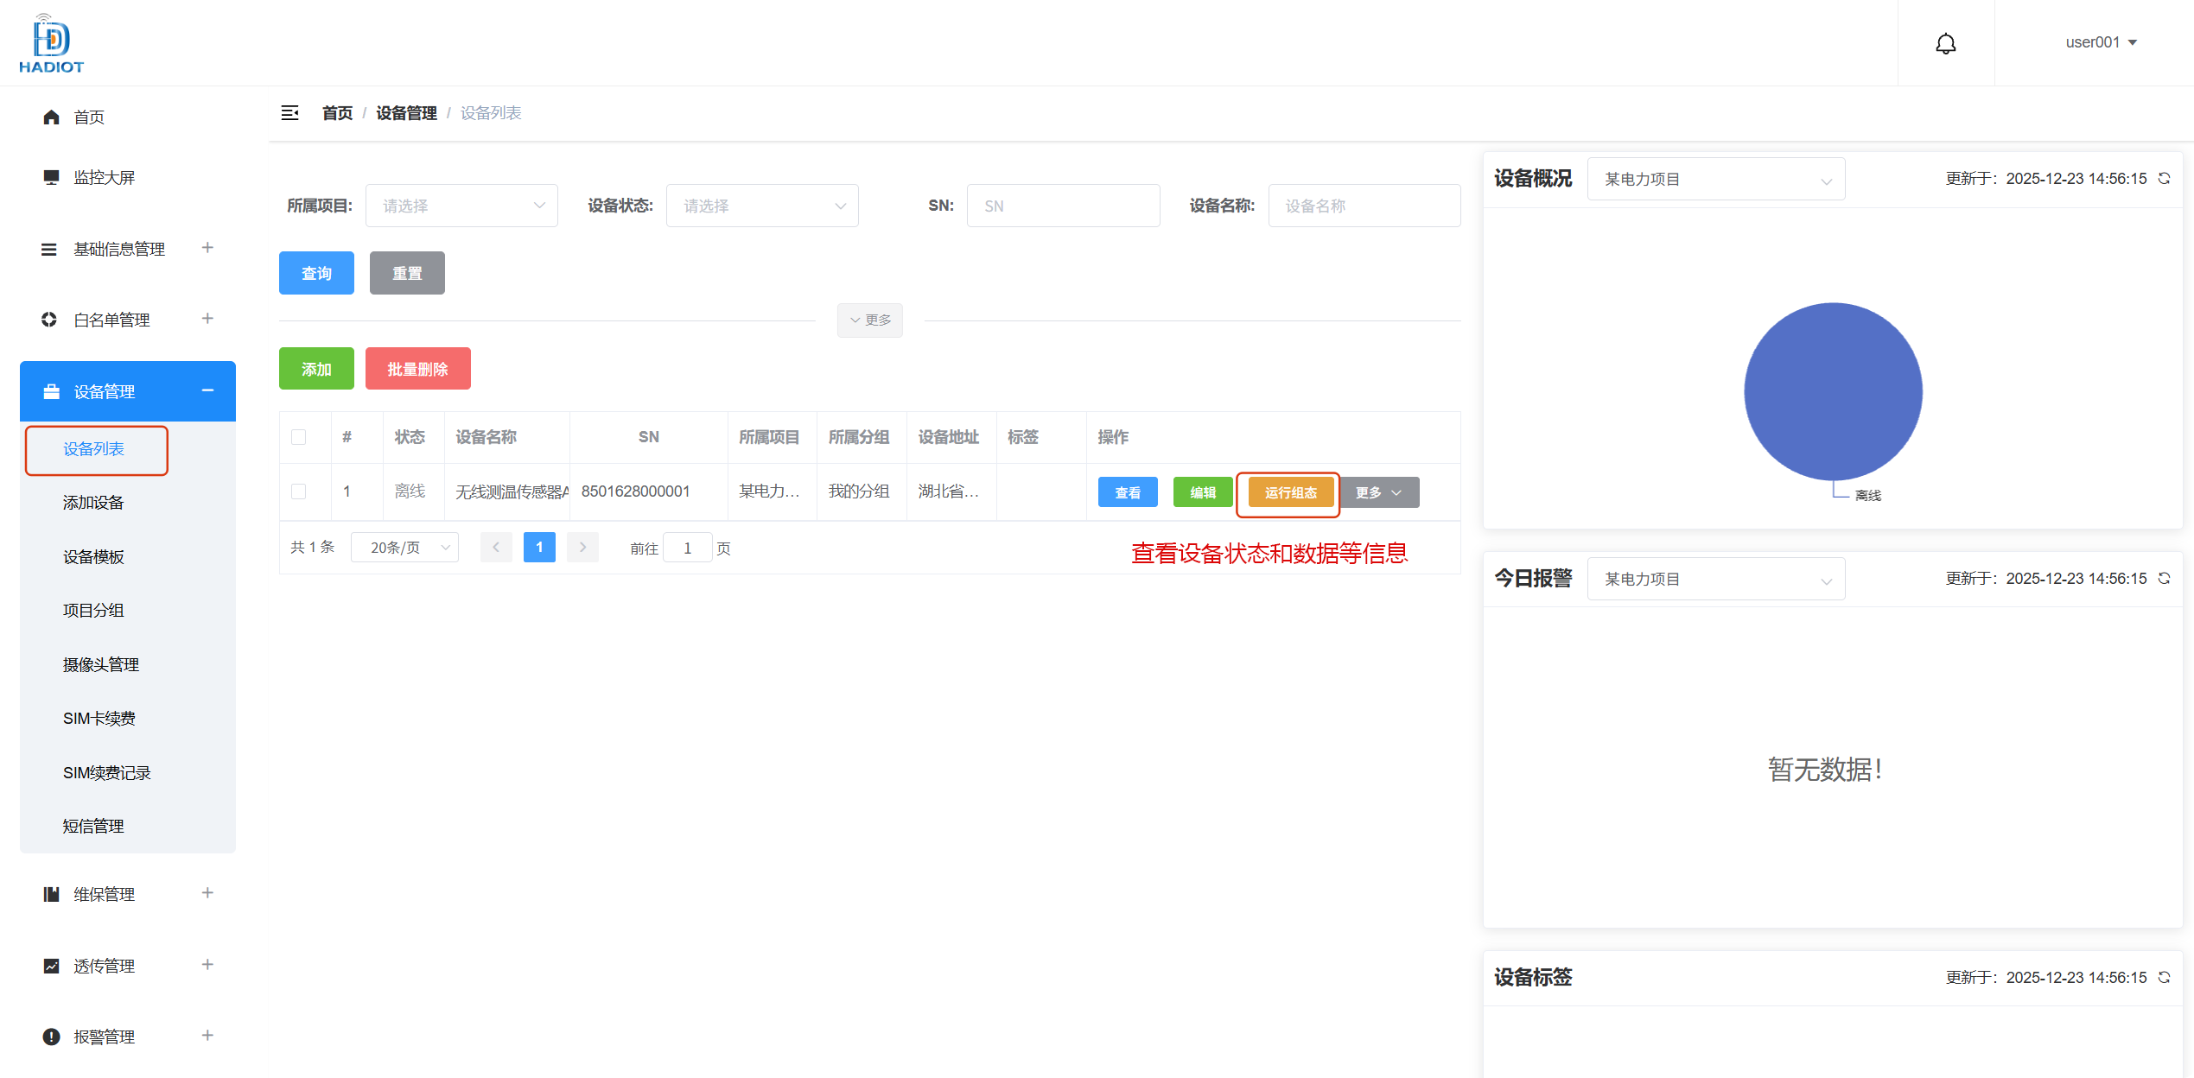The image size is (2194, 1078).
Task: Open the 所属项目 filter dropdown
Action: coord(461,206)
